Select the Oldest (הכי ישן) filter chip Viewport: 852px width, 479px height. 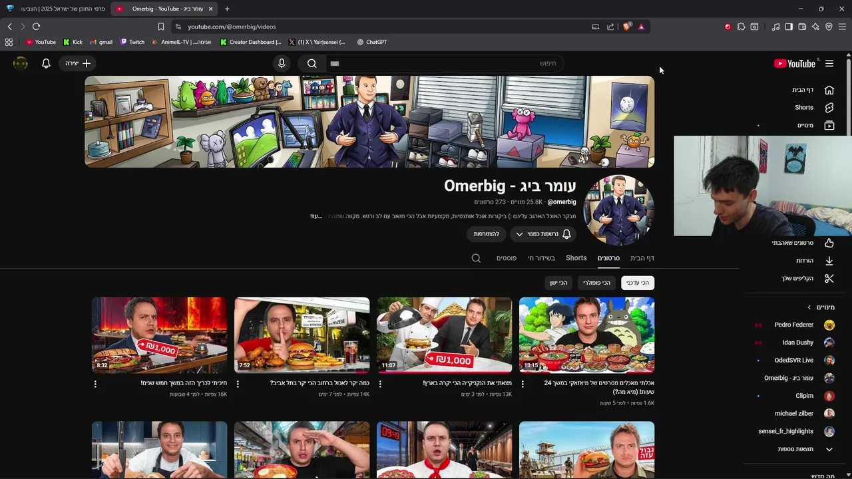point(558,283)
